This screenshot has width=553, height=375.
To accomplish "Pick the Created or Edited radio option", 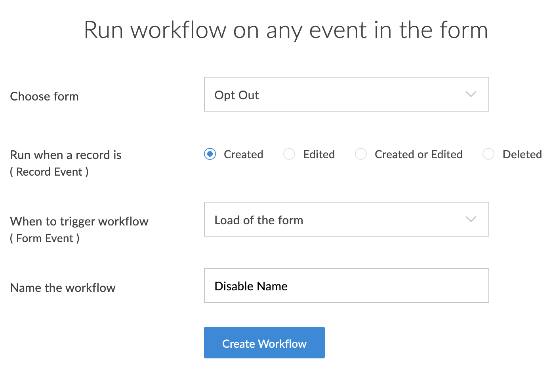I will tap(361, 154).
